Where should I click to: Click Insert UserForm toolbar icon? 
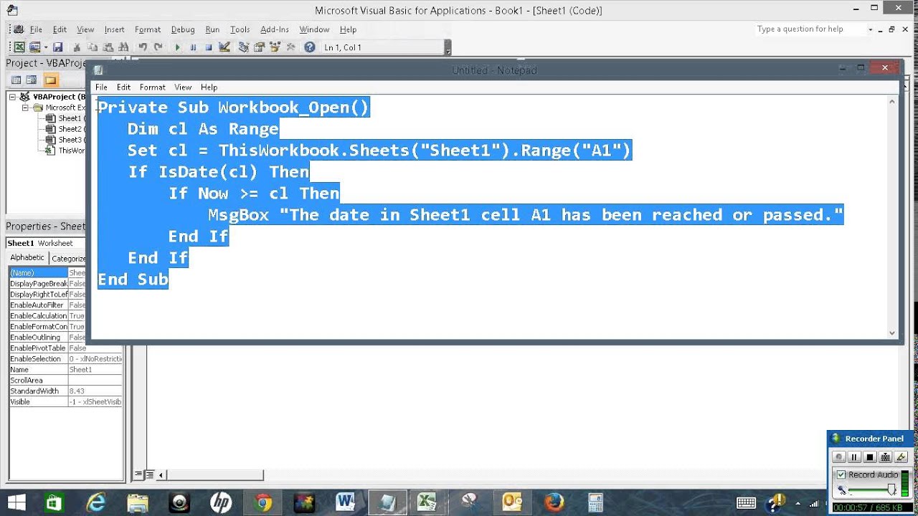[35, 47]
